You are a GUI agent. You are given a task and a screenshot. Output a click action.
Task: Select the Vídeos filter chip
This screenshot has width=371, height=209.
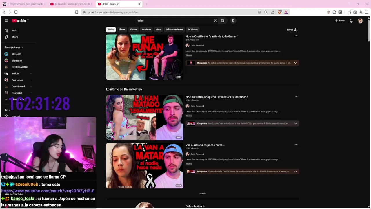[x=133, y=30]
